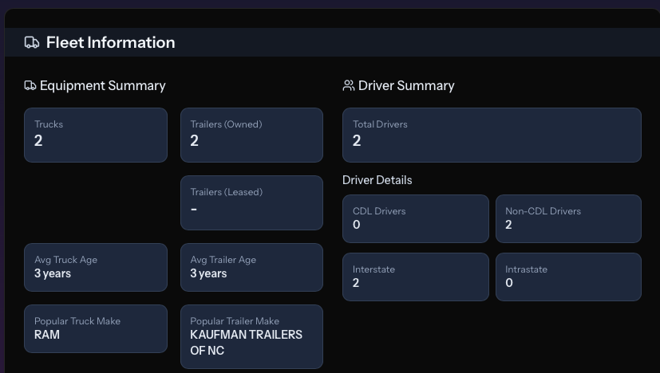The image size is (660, 373).
Task: Click the people icon beside Driver Summary
Action: pyautogui.click(x=349, y=86)
